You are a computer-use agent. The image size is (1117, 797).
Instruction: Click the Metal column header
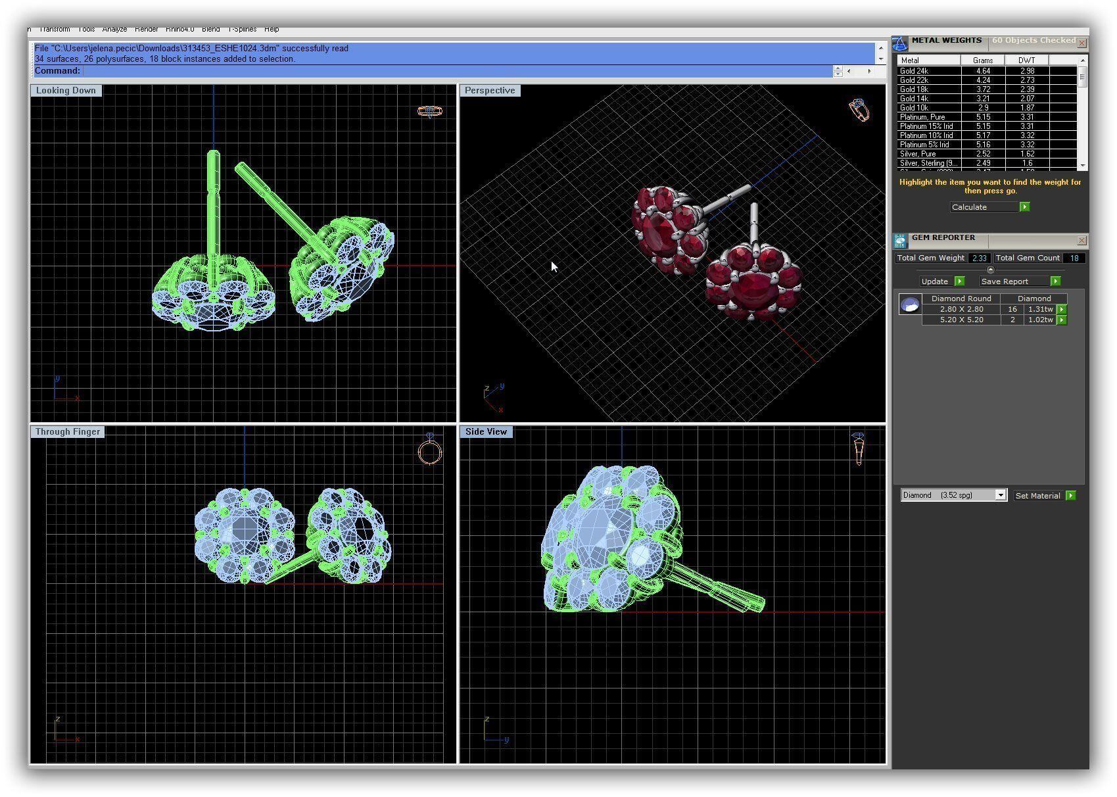[x=929, y=60]
